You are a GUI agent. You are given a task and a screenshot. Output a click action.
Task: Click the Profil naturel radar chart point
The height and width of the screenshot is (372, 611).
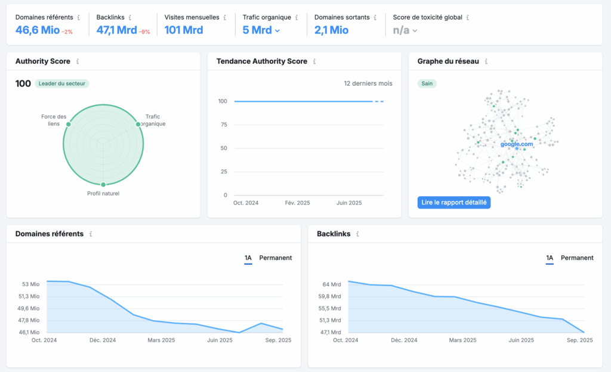click(103, 185)
